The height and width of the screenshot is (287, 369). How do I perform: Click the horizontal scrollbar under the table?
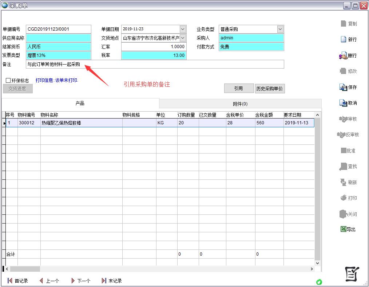(160, 269)
